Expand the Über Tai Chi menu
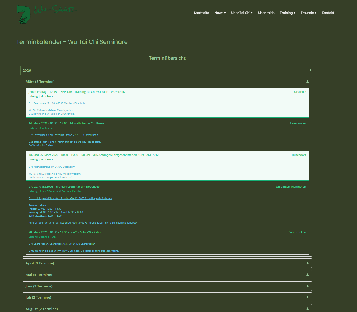357x312 pixels. [x=242, y=13]
